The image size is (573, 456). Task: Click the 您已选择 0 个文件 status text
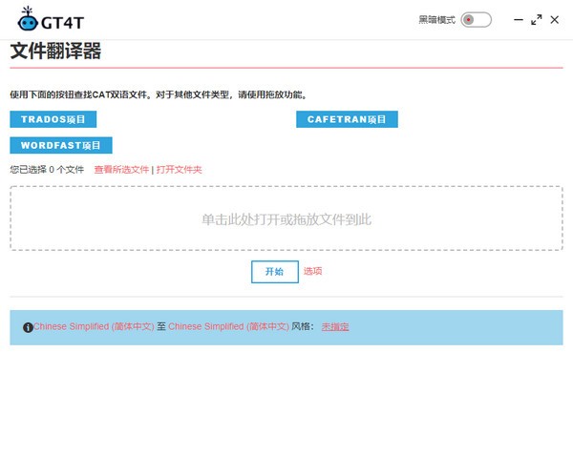(47, 170)
